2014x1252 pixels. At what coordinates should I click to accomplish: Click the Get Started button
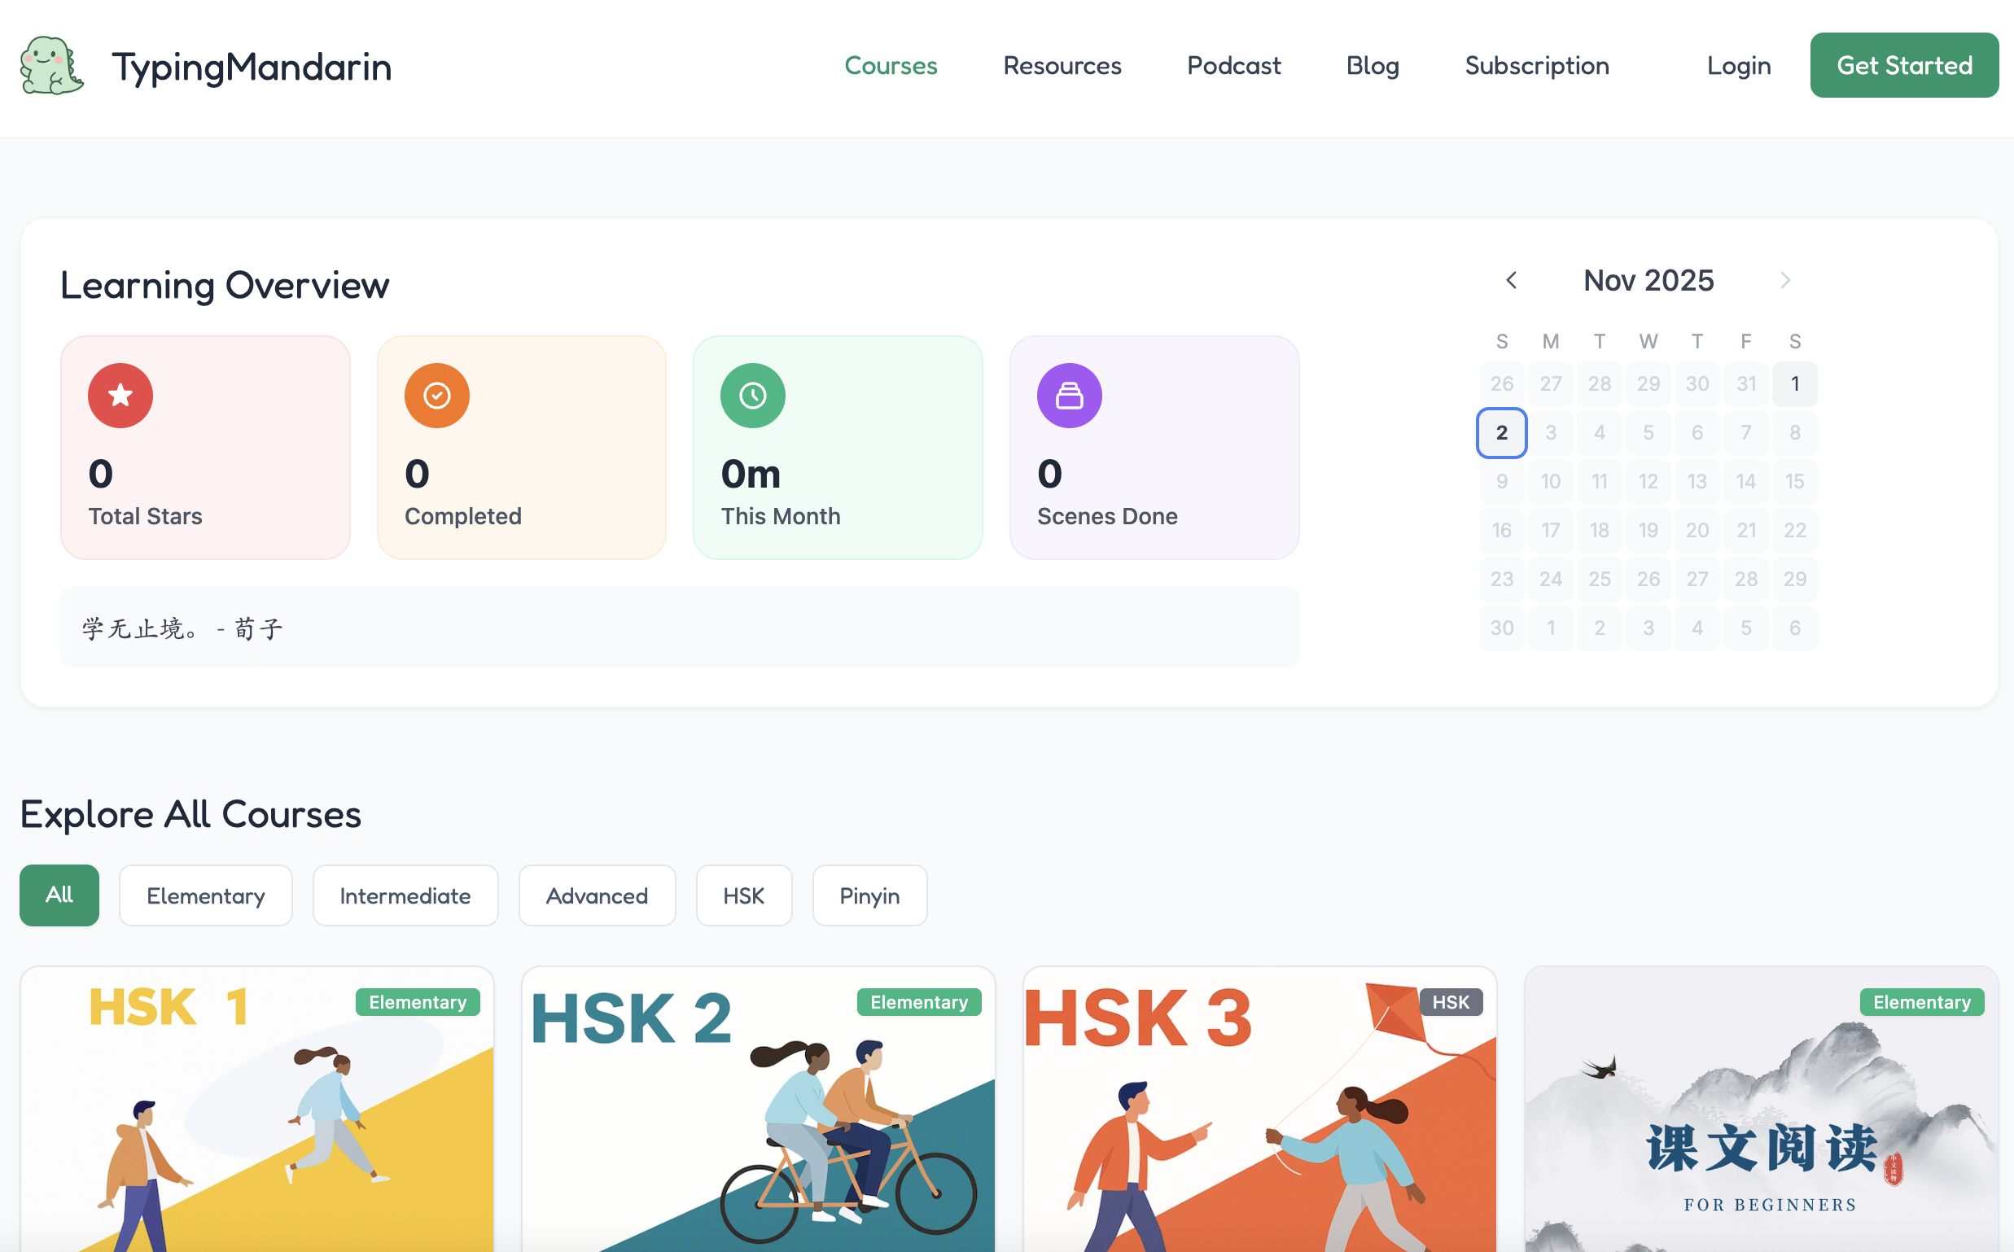coord(1904,65)
